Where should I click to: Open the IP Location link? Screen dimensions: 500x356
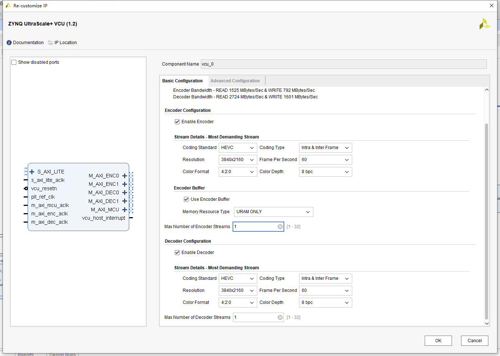point(66,43)
